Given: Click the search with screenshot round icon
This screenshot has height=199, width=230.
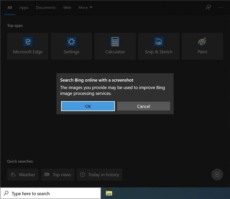Looking at the screenshot, I should click(217, 175).
